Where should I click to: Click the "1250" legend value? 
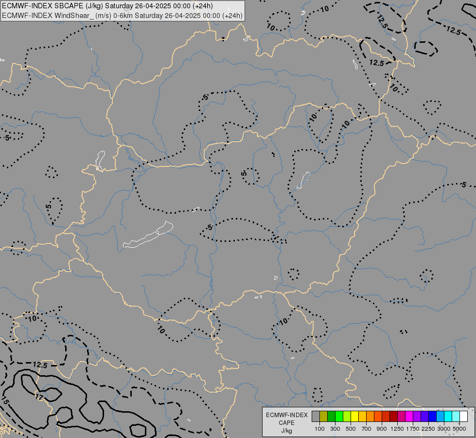pos(397,429)
